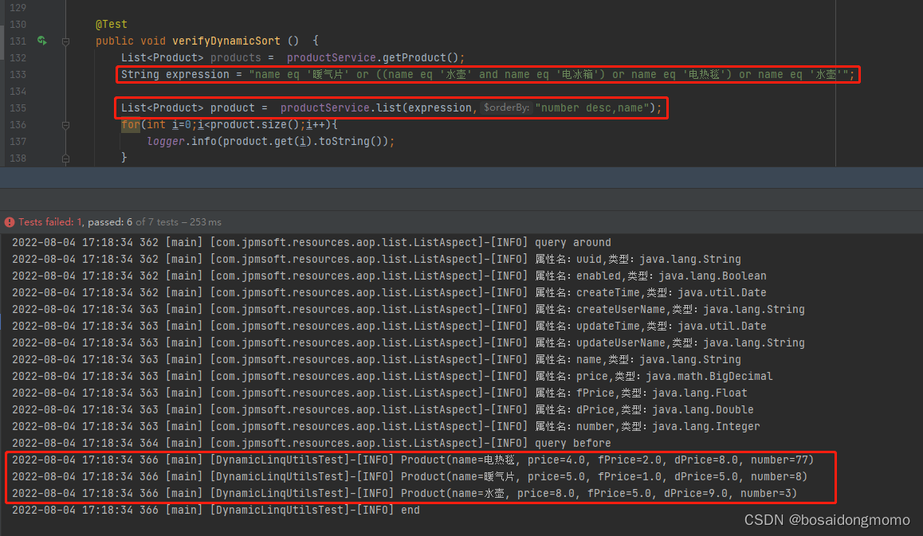
Task: Click the 'Tests failed: 1' status text
Action: (x=51, y=222)
